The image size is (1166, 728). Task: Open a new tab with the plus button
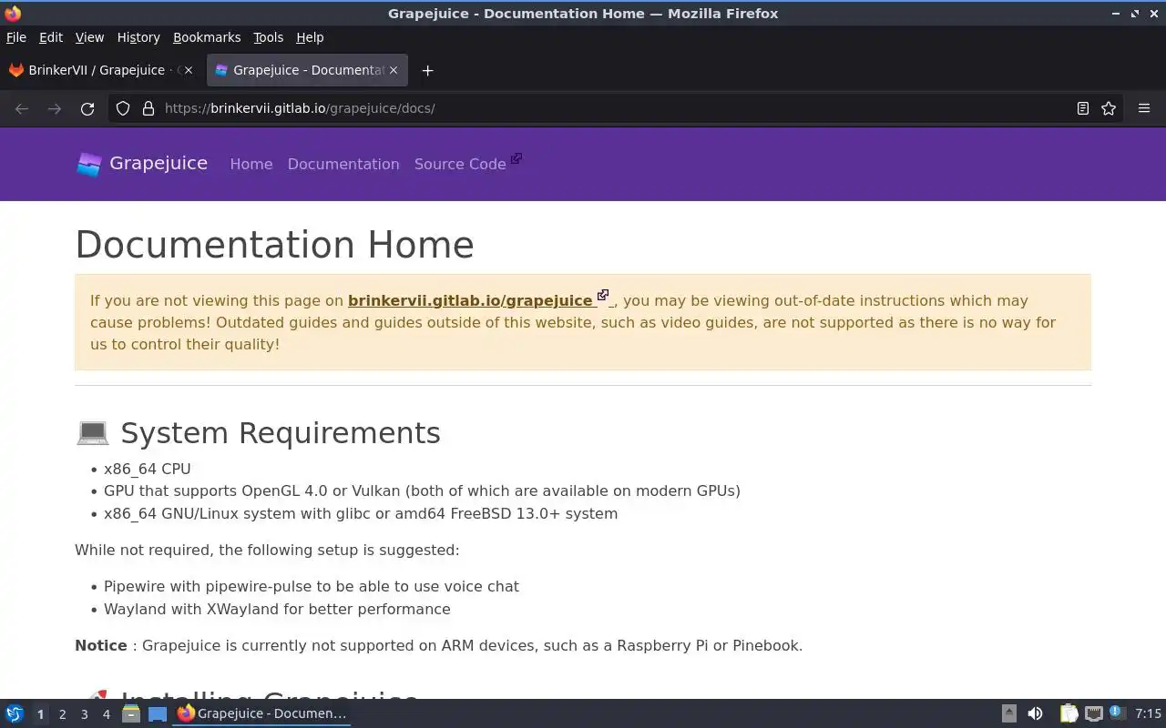tap(427, 70)
